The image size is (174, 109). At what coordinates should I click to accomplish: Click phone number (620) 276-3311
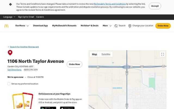31,70
